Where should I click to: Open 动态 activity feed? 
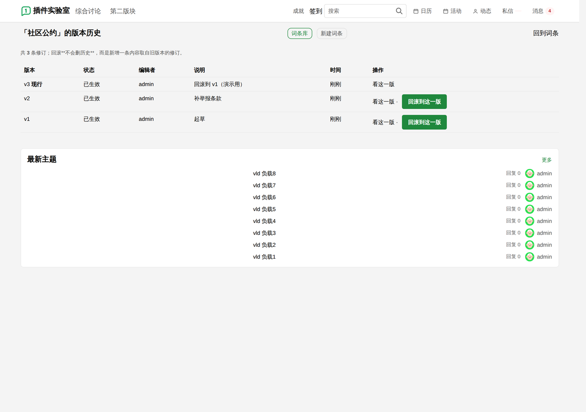pyautogui.click(x=482, y=11)
